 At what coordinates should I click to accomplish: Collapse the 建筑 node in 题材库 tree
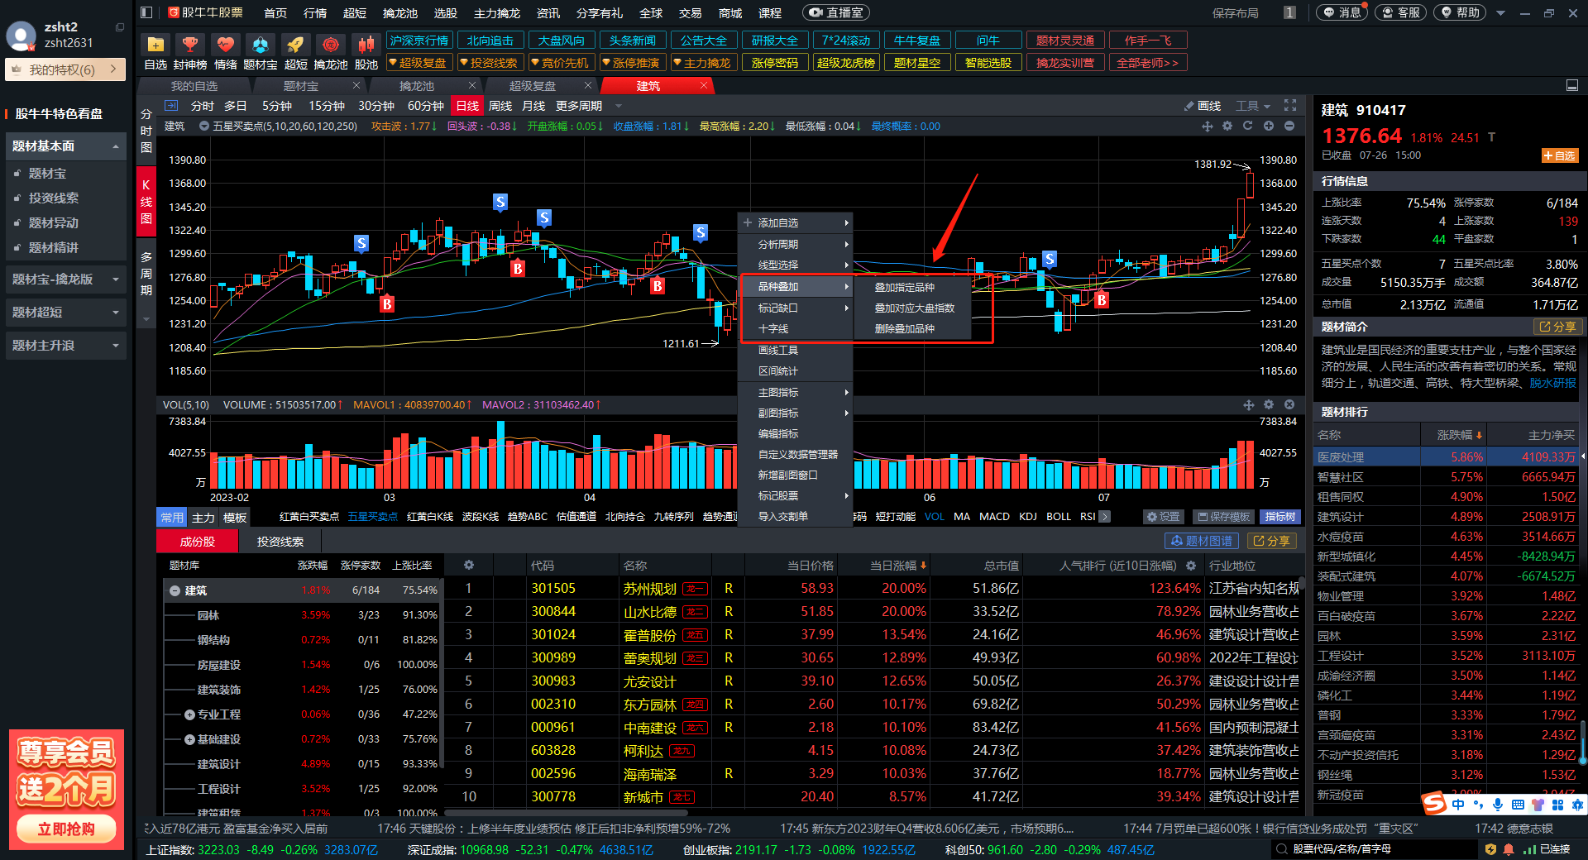tap(175, 590)
